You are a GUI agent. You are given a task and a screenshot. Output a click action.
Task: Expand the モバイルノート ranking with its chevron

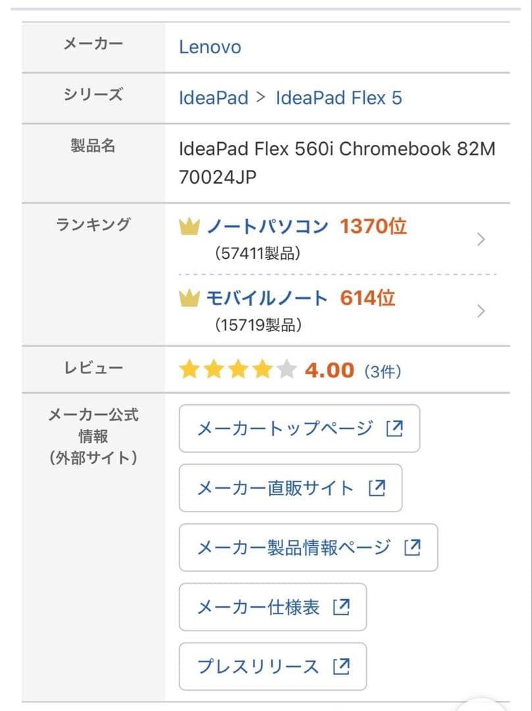pyautogui.click(x=480, y=311)
